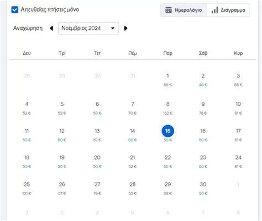Click the Απευθείας πτήσεις μόνο label
This screenshot has height=221, width=262.
coord(50,9)
